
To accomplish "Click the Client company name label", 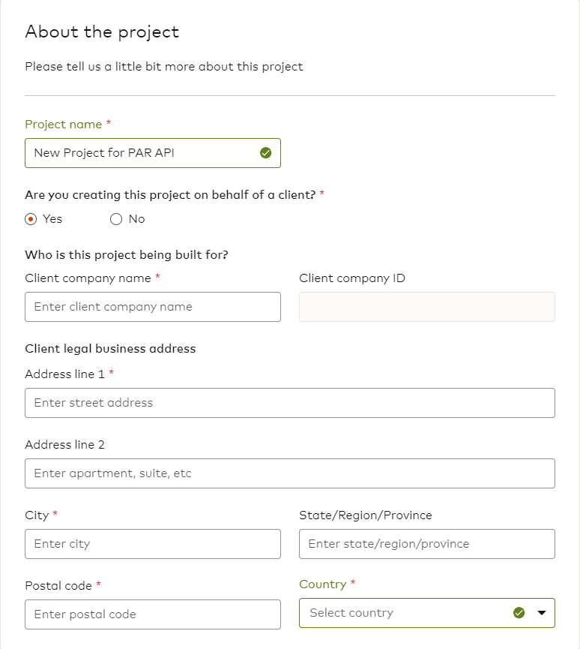I will (88, 278).
